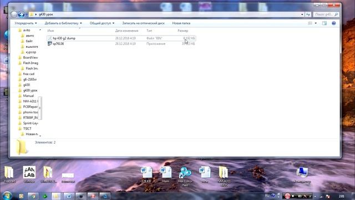Viewport: 355px width, 200px height.
Task: Select g6-2165sr folder in tree
Action: [x=29, y=79]
